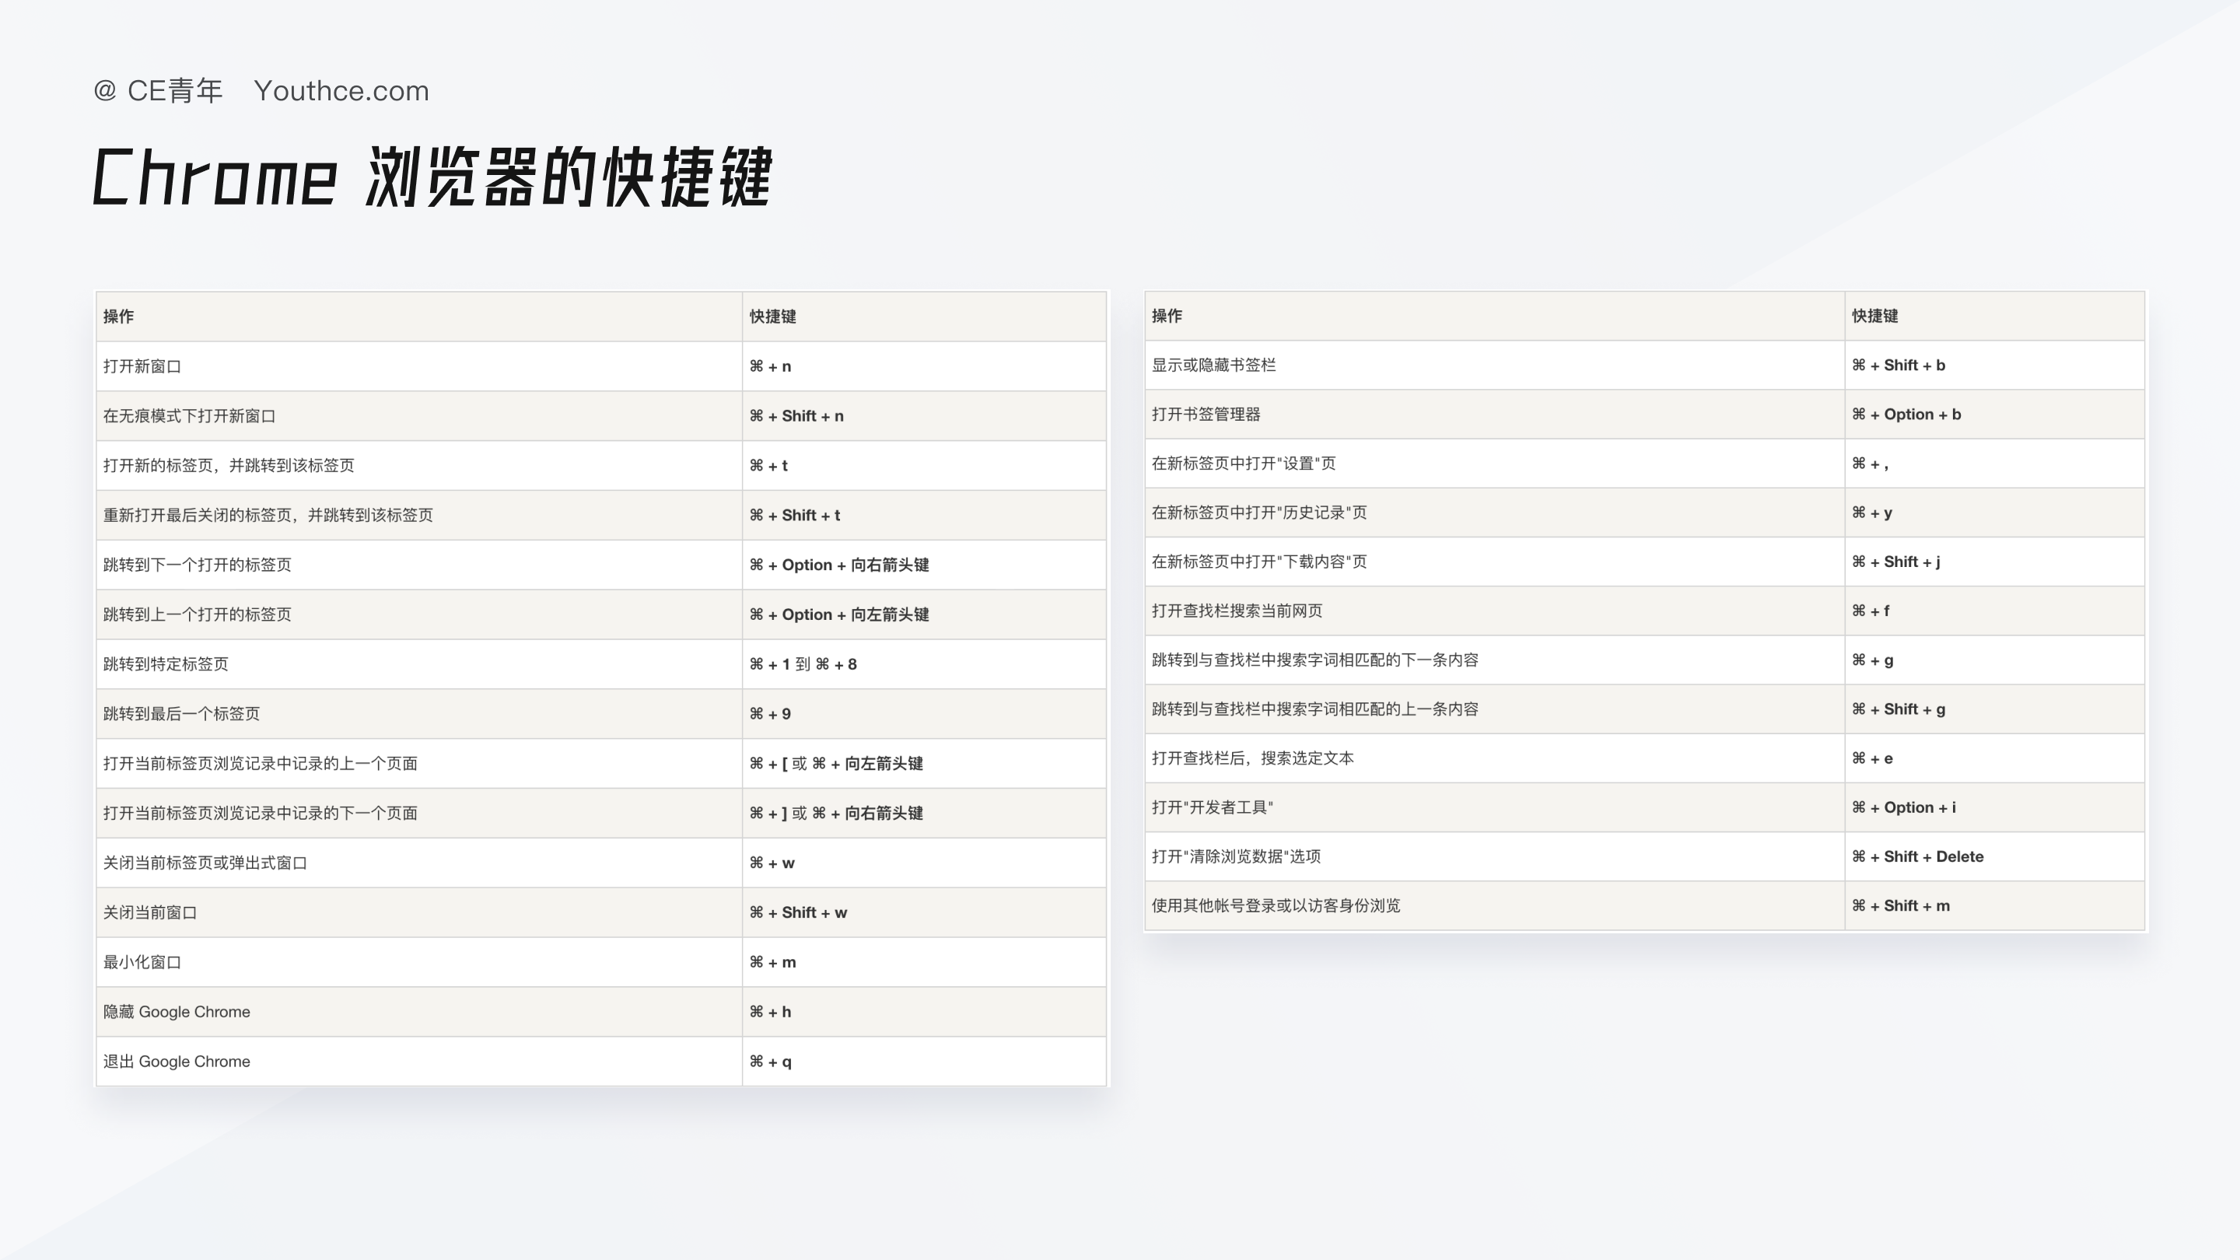
Task: Click the right table's 快捷键 column header
Action: tap(1874, 316)
